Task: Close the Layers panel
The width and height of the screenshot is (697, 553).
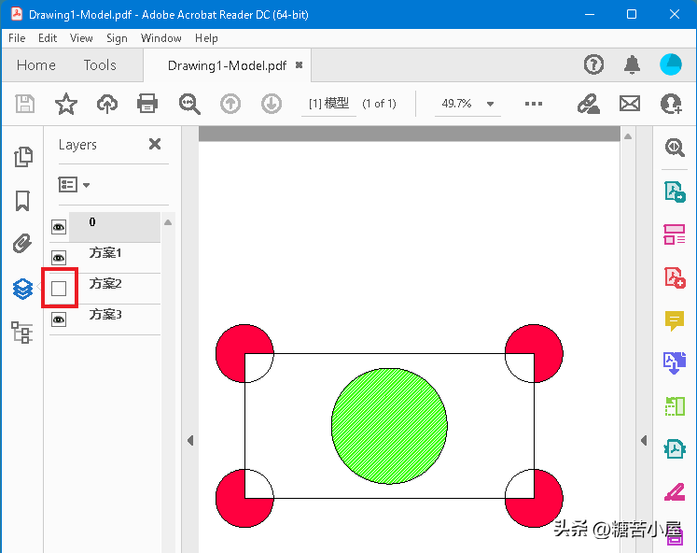Action: pos(155,144)
